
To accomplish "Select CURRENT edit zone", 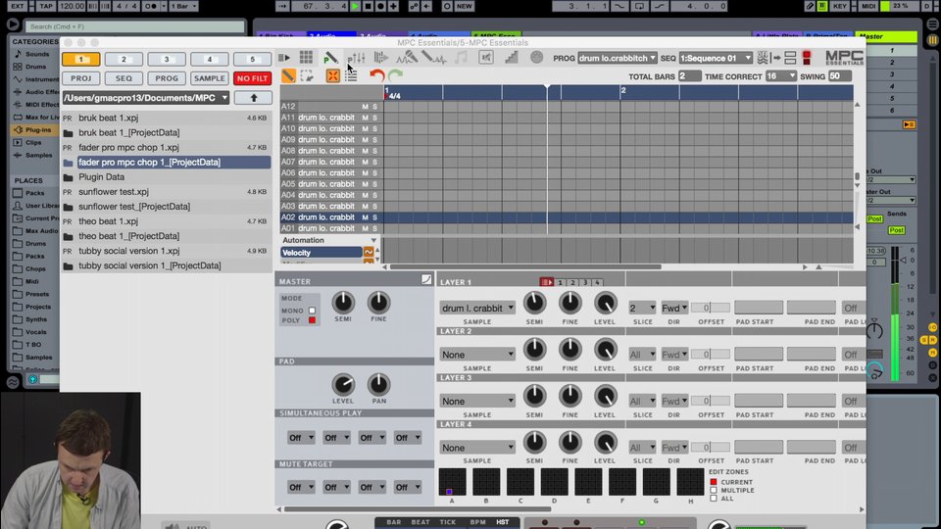I will (714, 482).
